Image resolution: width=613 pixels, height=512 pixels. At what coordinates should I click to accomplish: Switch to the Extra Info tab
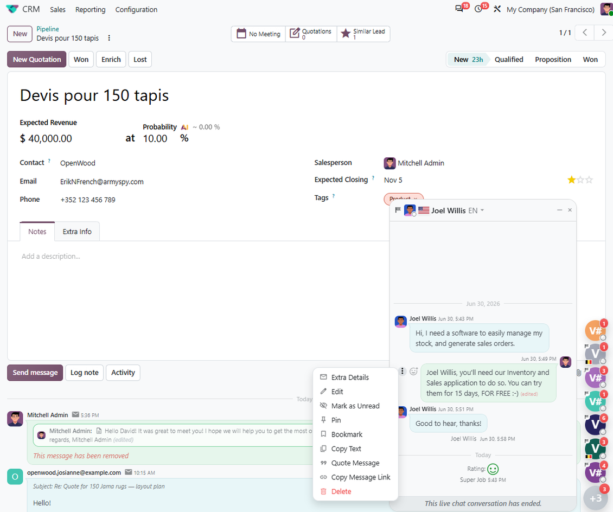[x=77, y=232]
